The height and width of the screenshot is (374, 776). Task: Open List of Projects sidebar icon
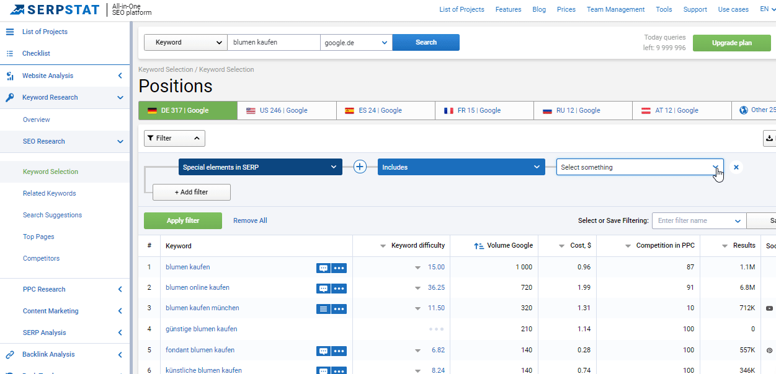pos(10,32)
